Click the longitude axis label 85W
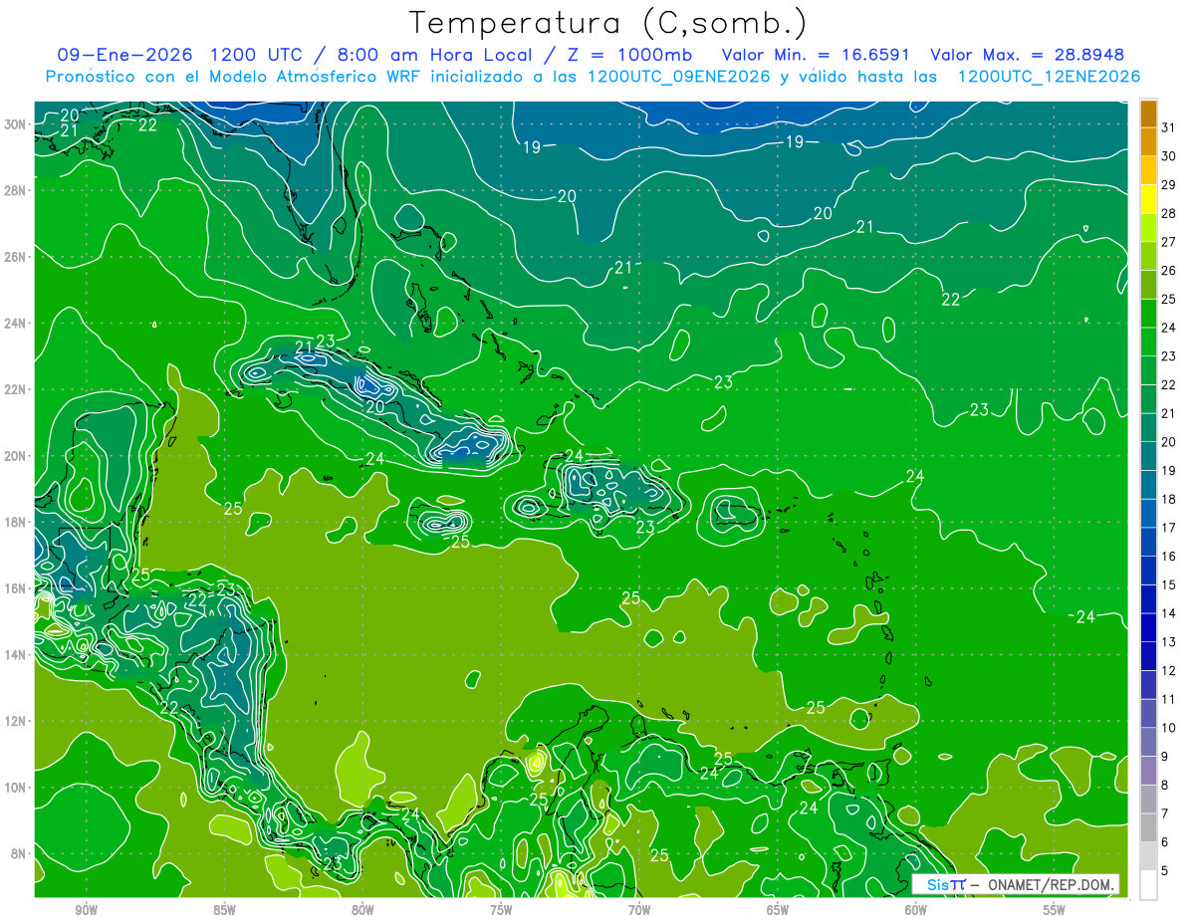The width and height of the screenshot is (1195, 923). point(225,910)
